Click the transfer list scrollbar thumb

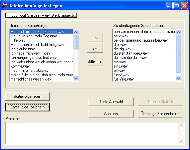[179, 54]
